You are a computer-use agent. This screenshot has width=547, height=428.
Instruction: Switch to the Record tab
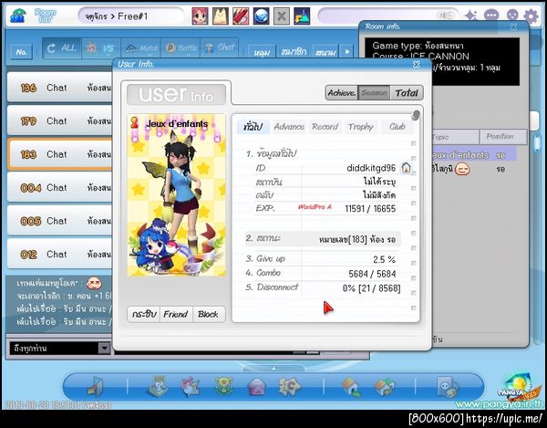(325, 126)
